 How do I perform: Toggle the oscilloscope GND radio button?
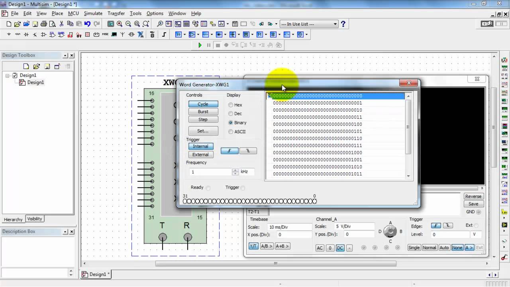(479, 212)
